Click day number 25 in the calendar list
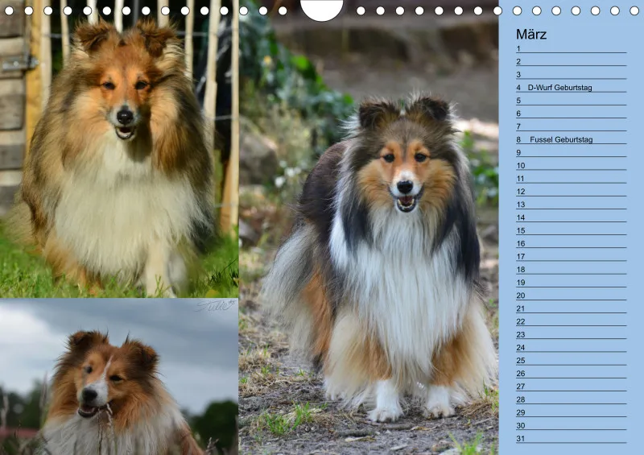 point(521,361)
